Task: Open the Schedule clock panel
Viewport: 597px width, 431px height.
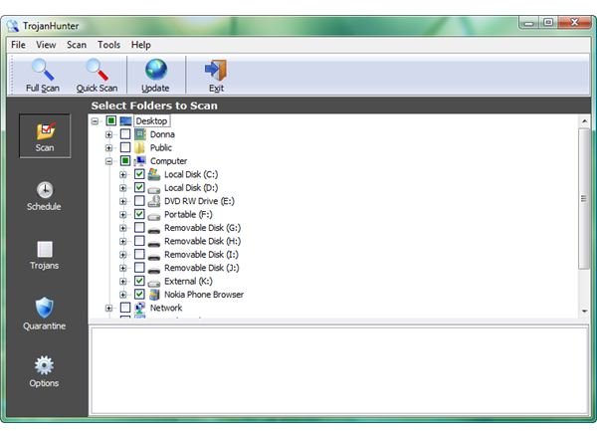Action: coord(44,196)
